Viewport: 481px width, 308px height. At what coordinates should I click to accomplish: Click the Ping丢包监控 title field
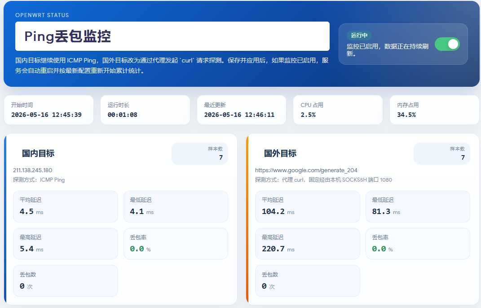pyautogui.click(x=172, y=36)
